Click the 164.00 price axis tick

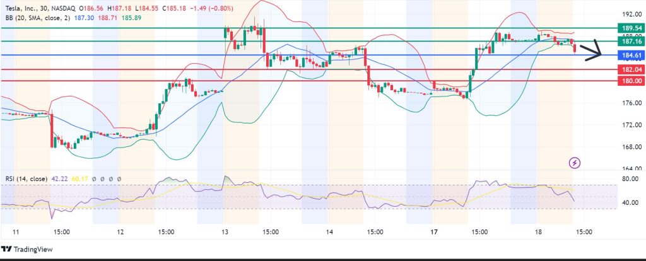pyautogui.click(x=632, y=168)
